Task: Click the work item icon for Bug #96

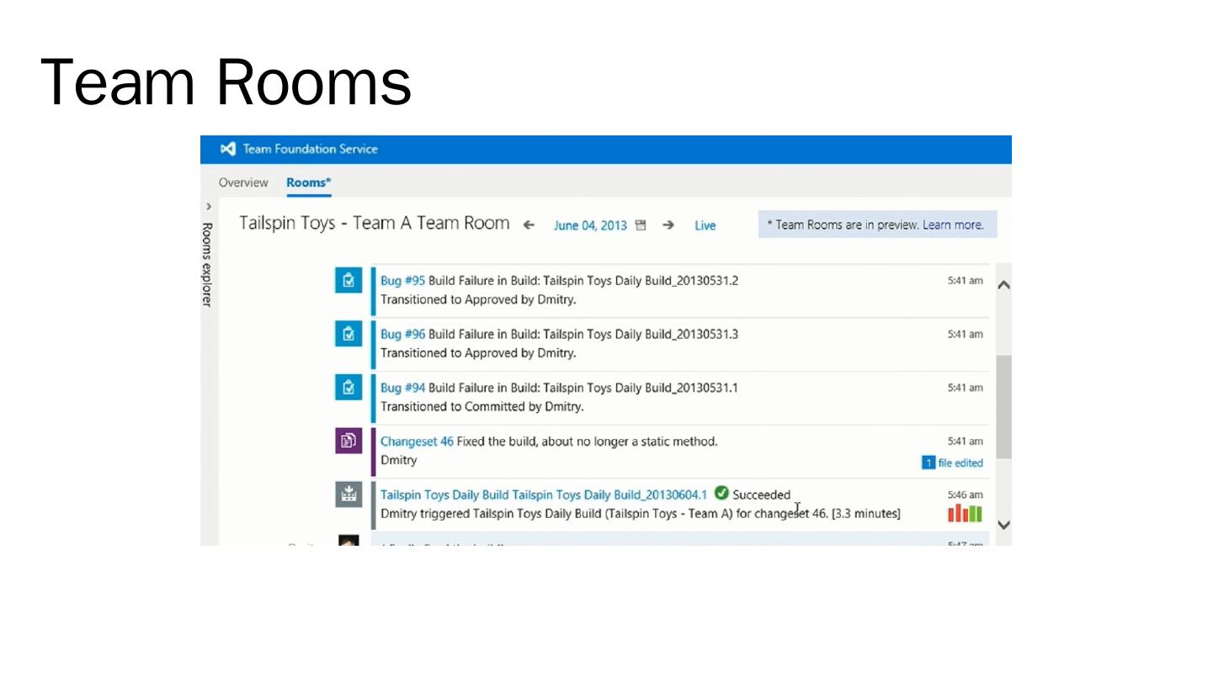Action: click(x=348, y=334)
